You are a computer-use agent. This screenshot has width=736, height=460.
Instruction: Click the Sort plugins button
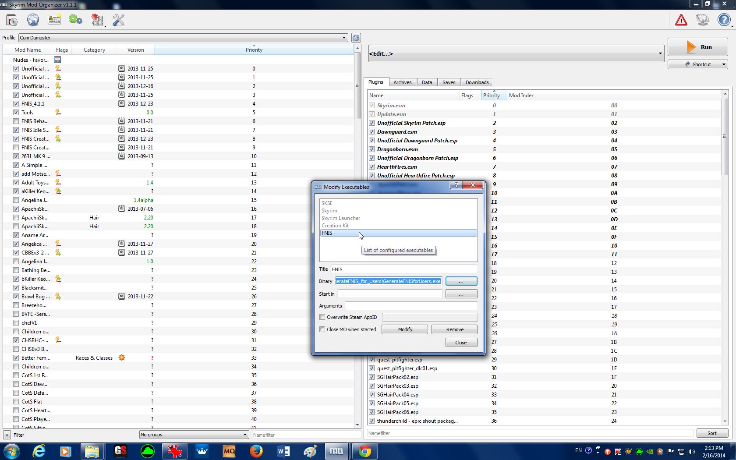712,433
